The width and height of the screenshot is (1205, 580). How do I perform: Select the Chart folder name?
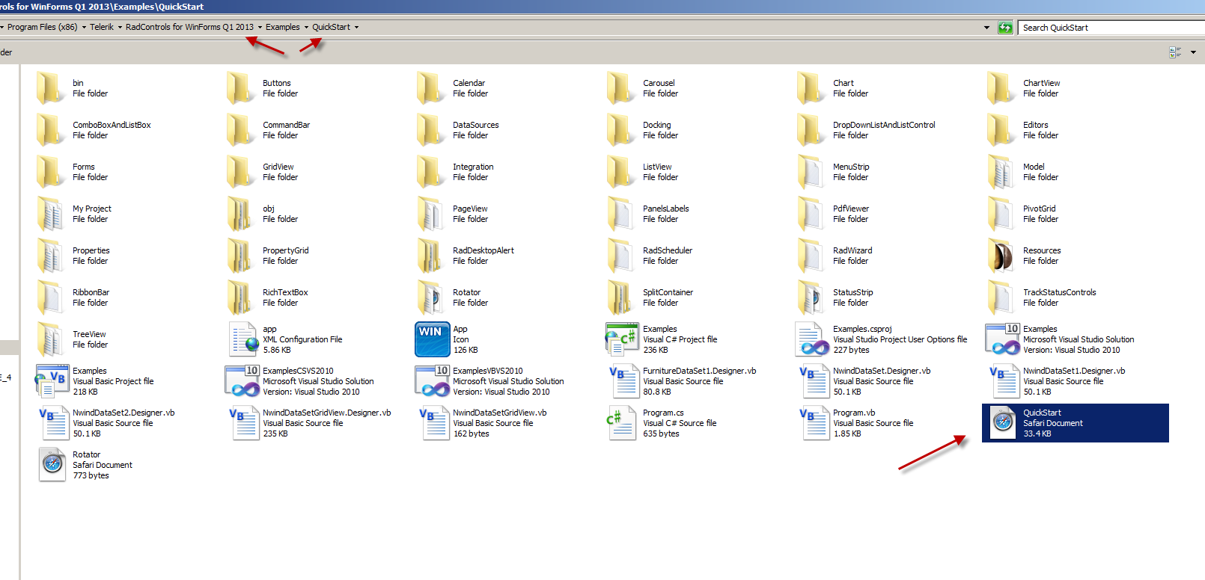(843, 83)
